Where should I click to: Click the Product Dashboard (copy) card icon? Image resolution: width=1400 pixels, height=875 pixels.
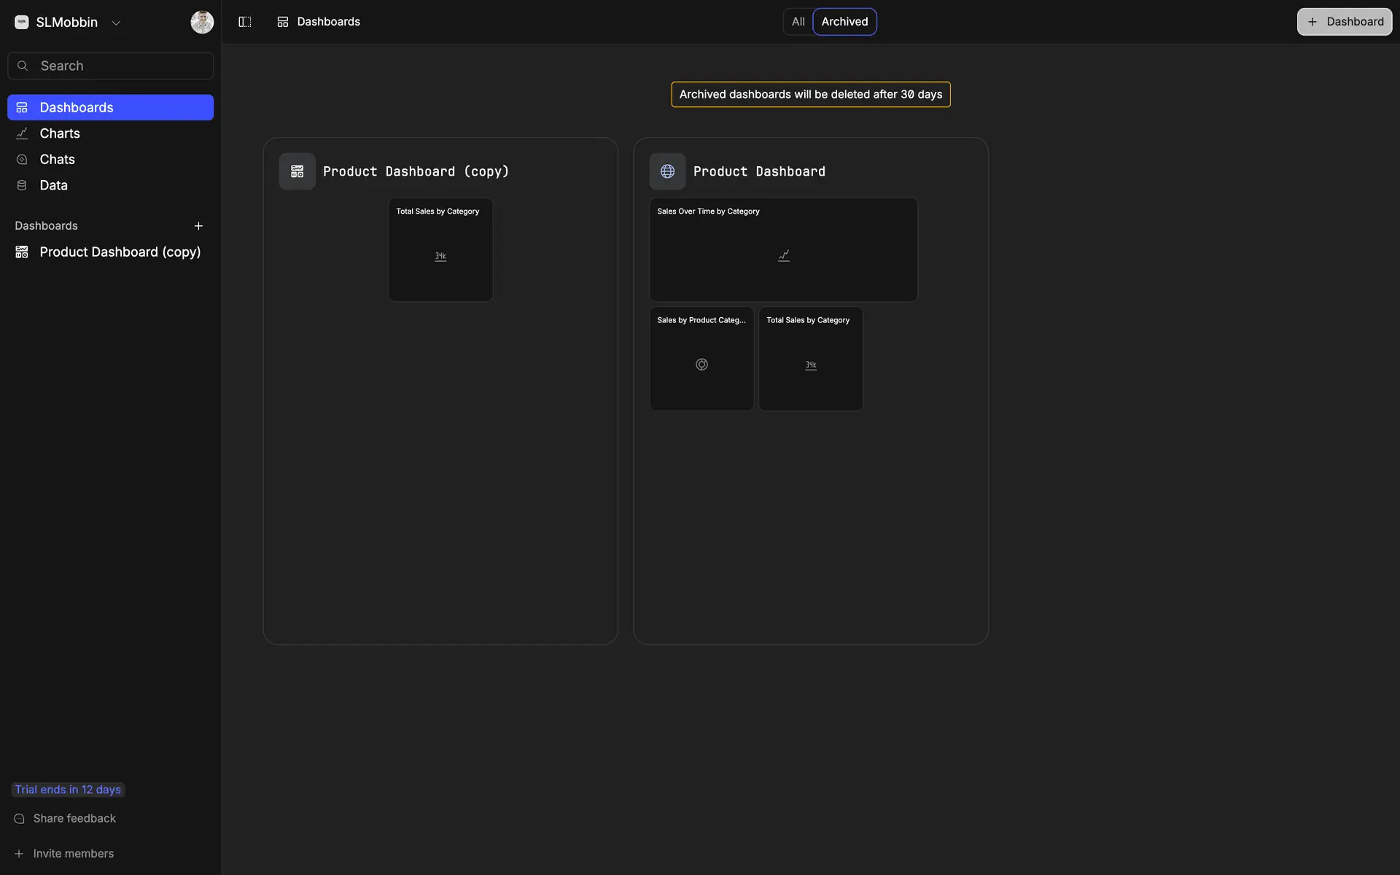click(297, 171)
